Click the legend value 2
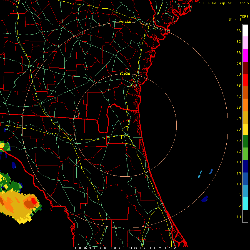This screenshot has height=250, width=250. coord(240,206)
